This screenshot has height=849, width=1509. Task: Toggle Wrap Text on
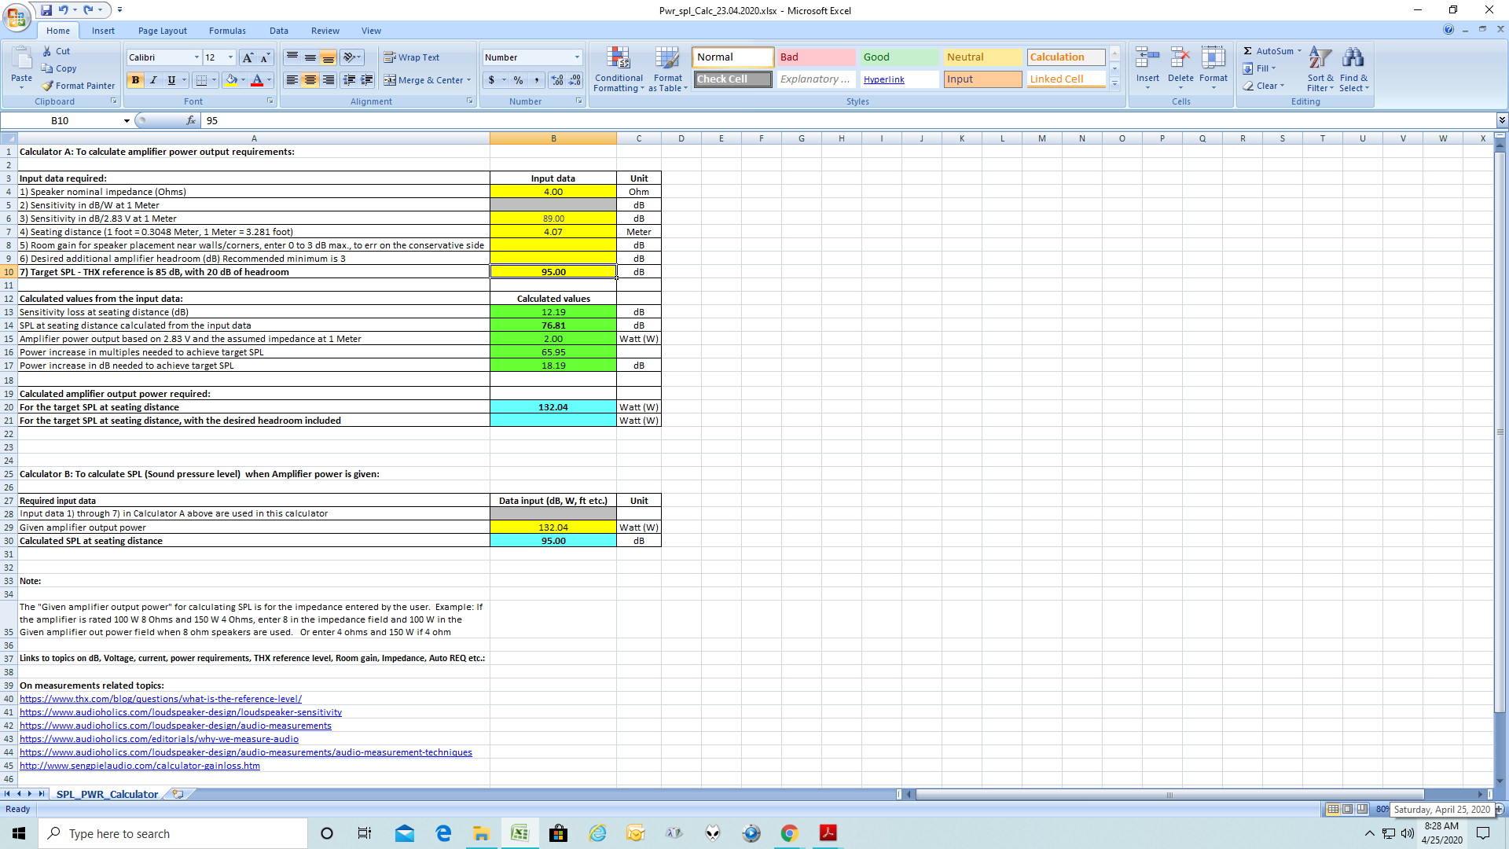tap(411, 57)
